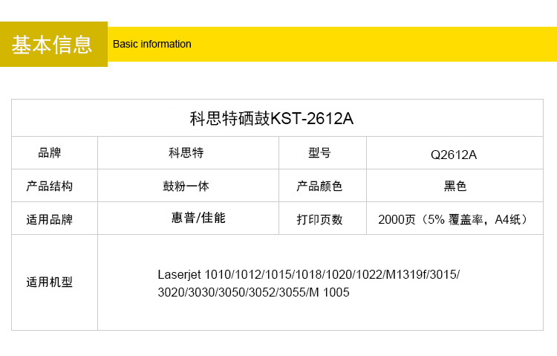Click the 产品结构 label cell

(54, 186)
